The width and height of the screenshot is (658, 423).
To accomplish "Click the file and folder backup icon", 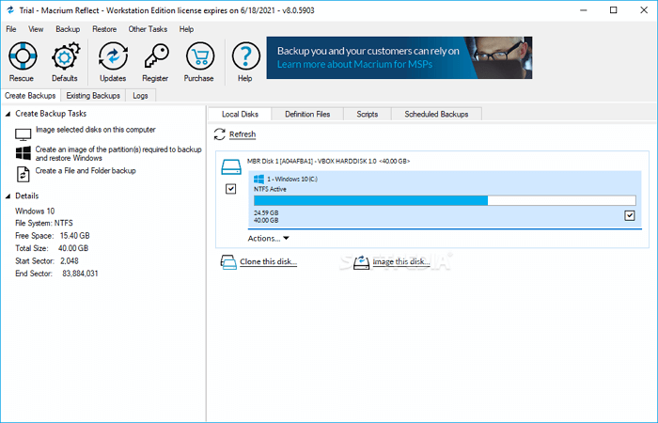I will coord(23,173).
